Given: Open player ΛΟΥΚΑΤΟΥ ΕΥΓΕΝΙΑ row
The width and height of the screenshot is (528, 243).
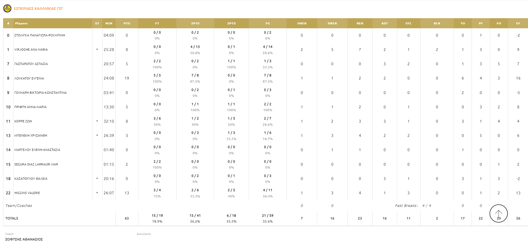Looking at the screenshot, I should point(29,78).
